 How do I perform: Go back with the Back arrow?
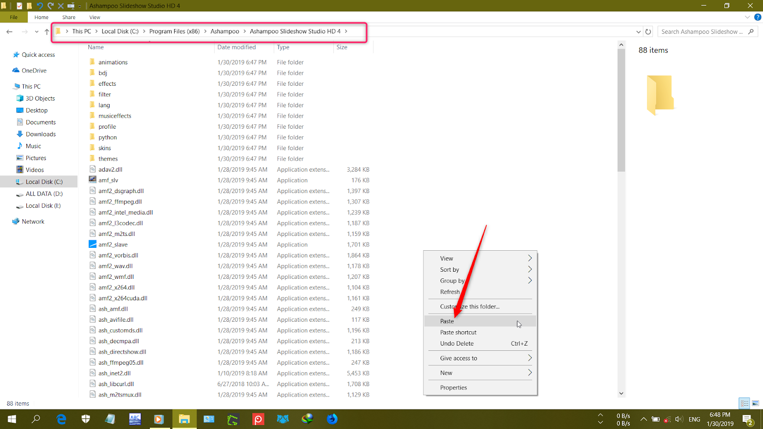(x=10, y=31)
